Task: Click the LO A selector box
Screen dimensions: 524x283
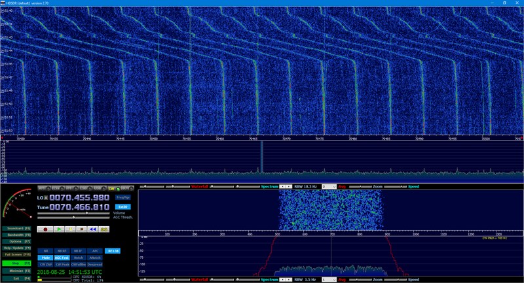Action: [46, 198]
